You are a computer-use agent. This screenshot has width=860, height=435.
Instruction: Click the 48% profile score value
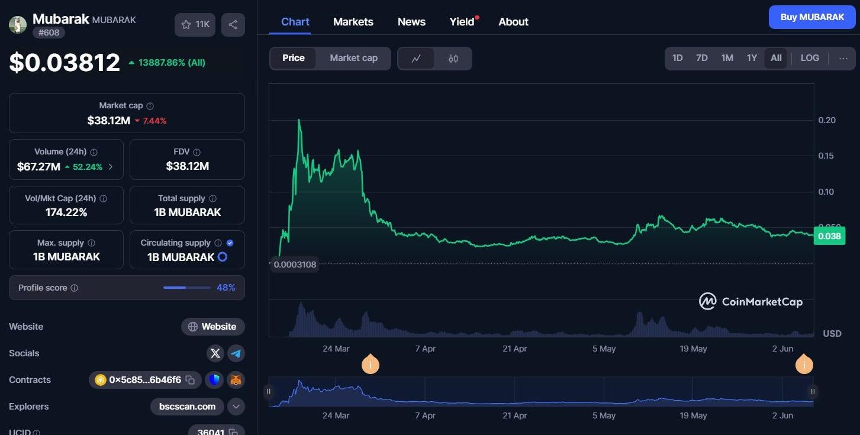pyautogui.click(x=226, y=288)
